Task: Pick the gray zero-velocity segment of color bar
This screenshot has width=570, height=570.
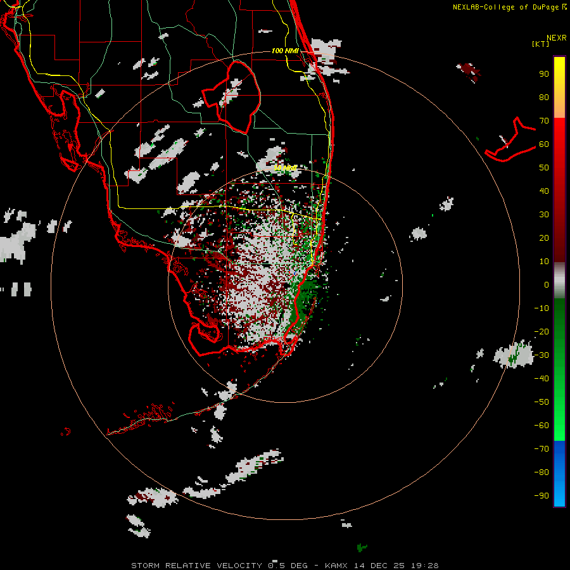Action: (x=559, y=281)
